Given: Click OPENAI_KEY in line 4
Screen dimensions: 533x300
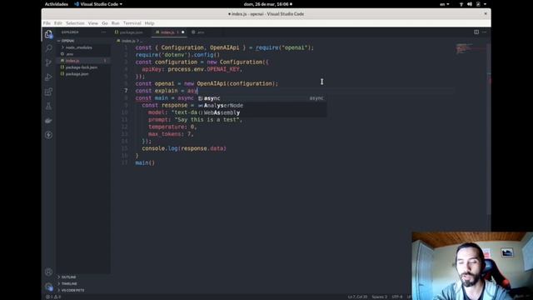Looking at the screenshot, I should (223, 69).
